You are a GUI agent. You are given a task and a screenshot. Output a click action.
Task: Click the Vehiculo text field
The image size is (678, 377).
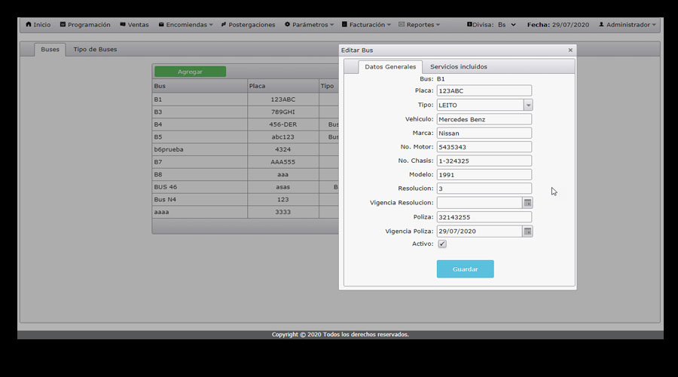(x=484, y=119)
